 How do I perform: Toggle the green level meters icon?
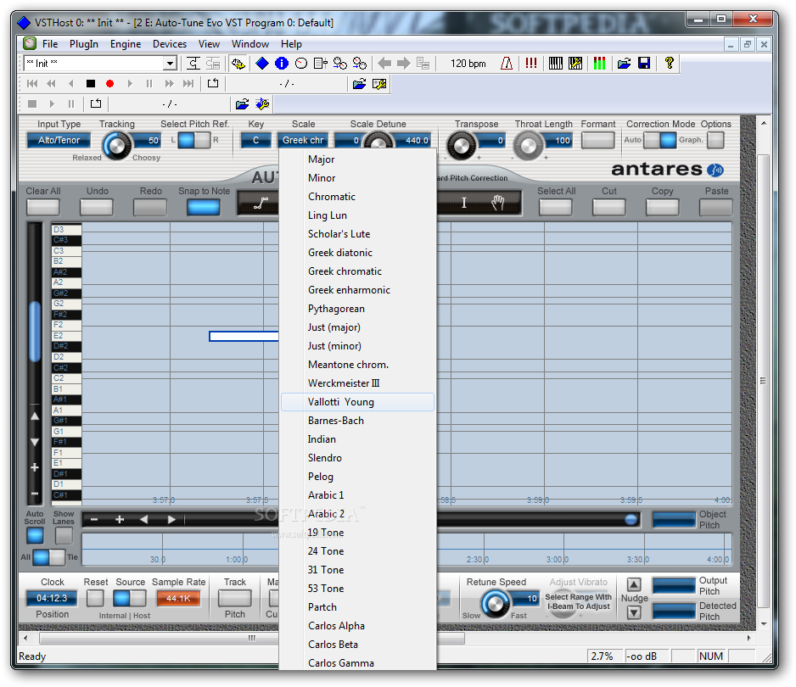tap(599, 64)
